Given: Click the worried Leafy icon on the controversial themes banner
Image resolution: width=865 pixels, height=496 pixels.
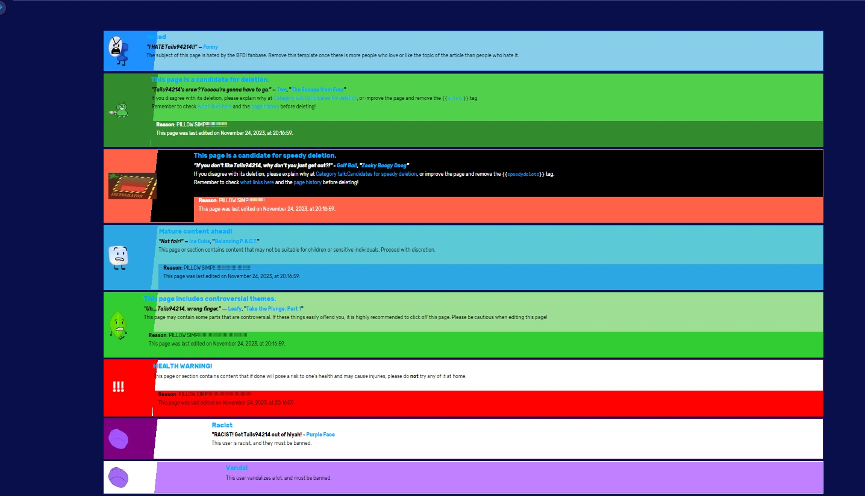Looking at the screenshot, I should (118, 325).
